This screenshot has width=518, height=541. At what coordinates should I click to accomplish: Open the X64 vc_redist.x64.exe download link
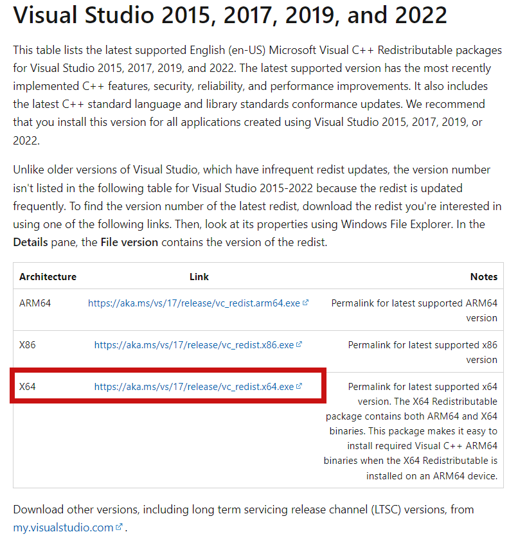(194, 386)
